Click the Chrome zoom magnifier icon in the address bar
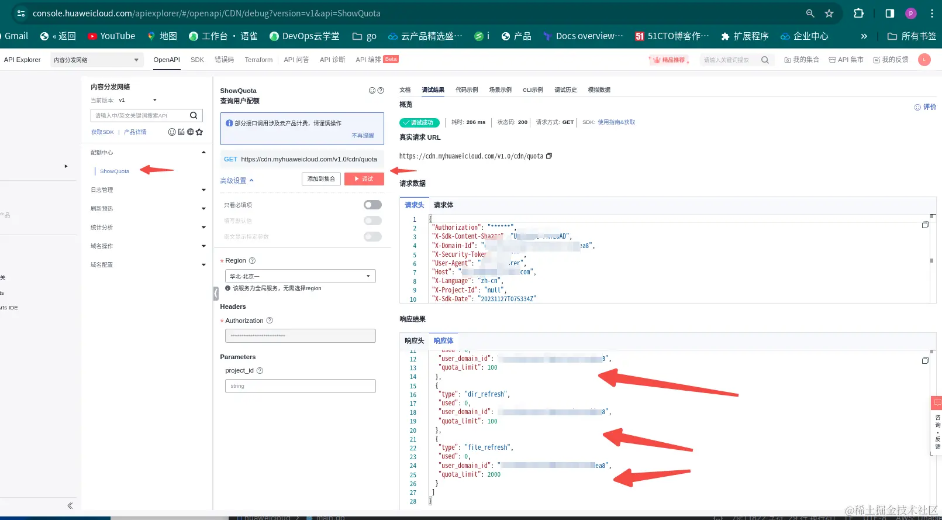Image resolution: width=942 pixels, height=520 pixels. click(810, 13)
